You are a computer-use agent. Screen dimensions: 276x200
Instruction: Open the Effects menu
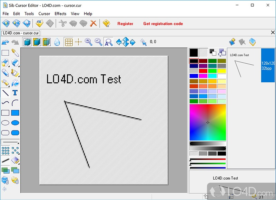[60, 13]
